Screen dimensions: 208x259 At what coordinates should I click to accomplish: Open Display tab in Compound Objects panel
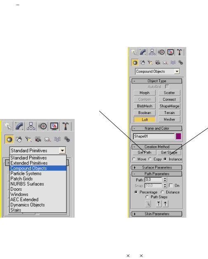(x=170, y=52)
